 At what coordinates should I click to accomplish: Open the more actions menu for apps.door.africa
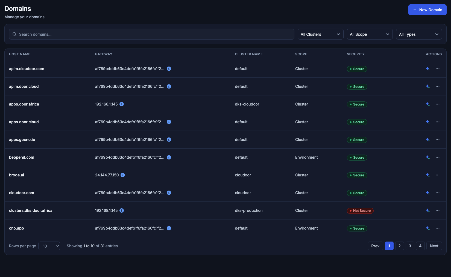point(438,104)
